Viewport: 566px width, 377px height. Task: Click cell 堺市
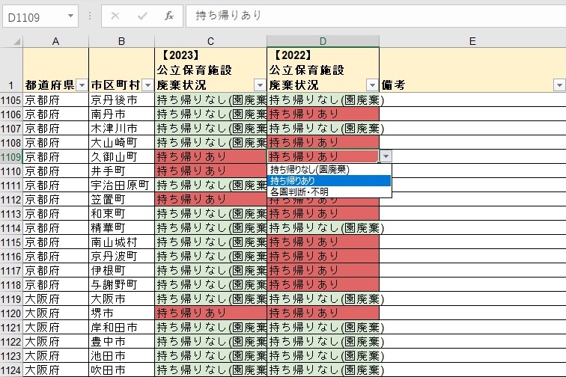121,313
